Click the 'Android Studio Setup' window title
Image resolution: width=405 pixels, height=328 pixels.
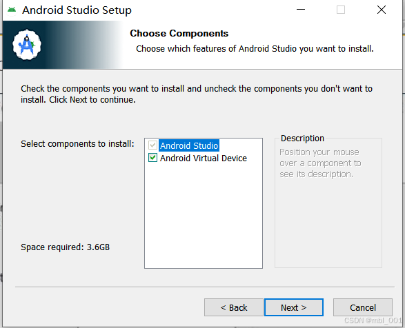77,10
